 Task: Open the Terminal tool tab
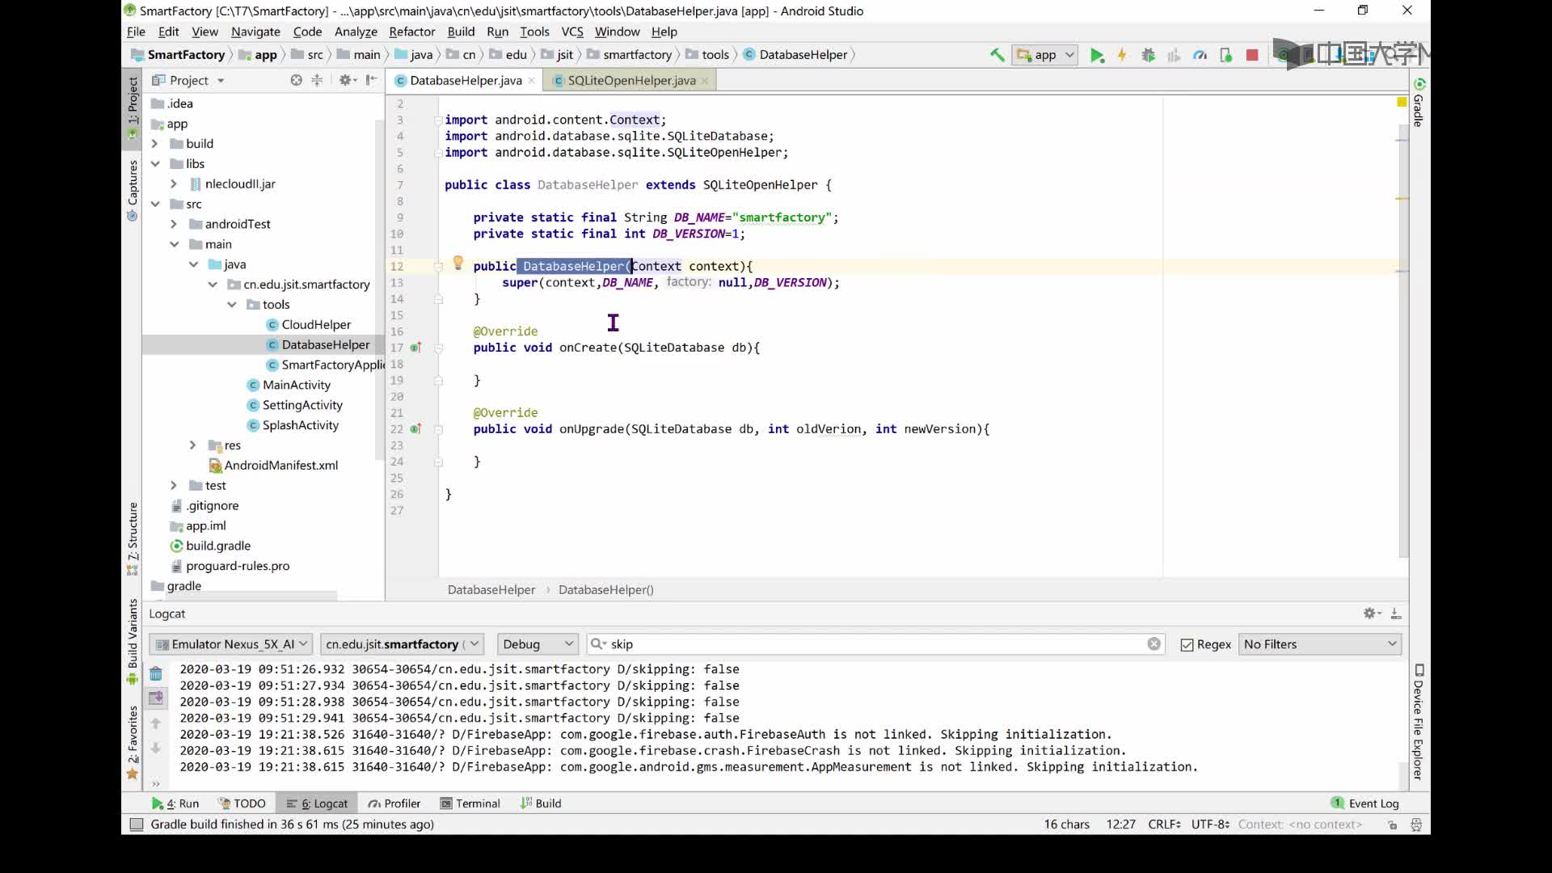pyautogui.click(x=470, y=803)
